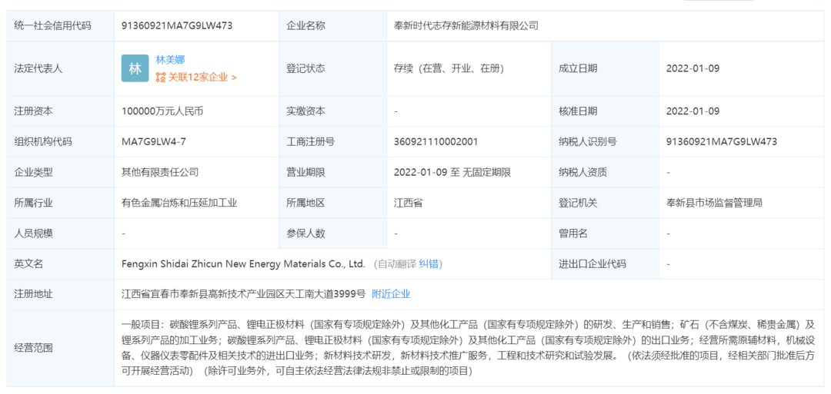Click the 工商注册号 label

[x=311, y=141]
